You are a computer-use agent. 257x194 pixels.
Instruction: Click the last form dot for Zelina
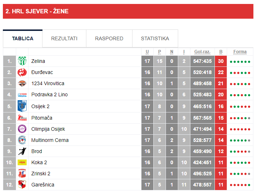pyautogui.click(x=249, y=62)
